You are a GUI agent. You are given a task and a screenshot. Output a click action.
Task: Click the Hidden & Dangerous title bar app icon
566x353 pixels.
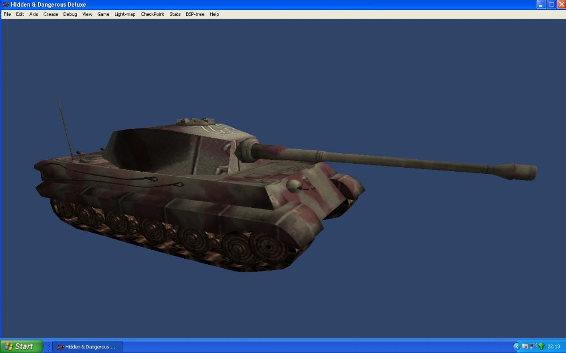click(x=6, y=5)
